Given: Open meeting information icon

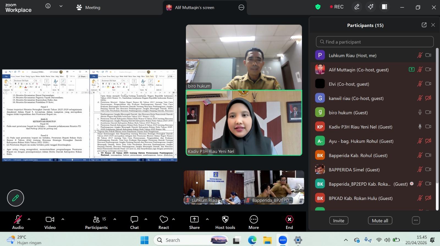Looking at the screenshot, I should pyautogui.click(x=48, y=6).
